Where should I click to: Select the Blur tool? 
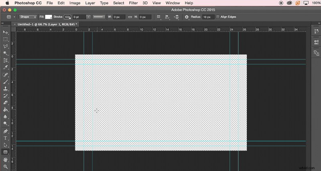pos(6,117)
